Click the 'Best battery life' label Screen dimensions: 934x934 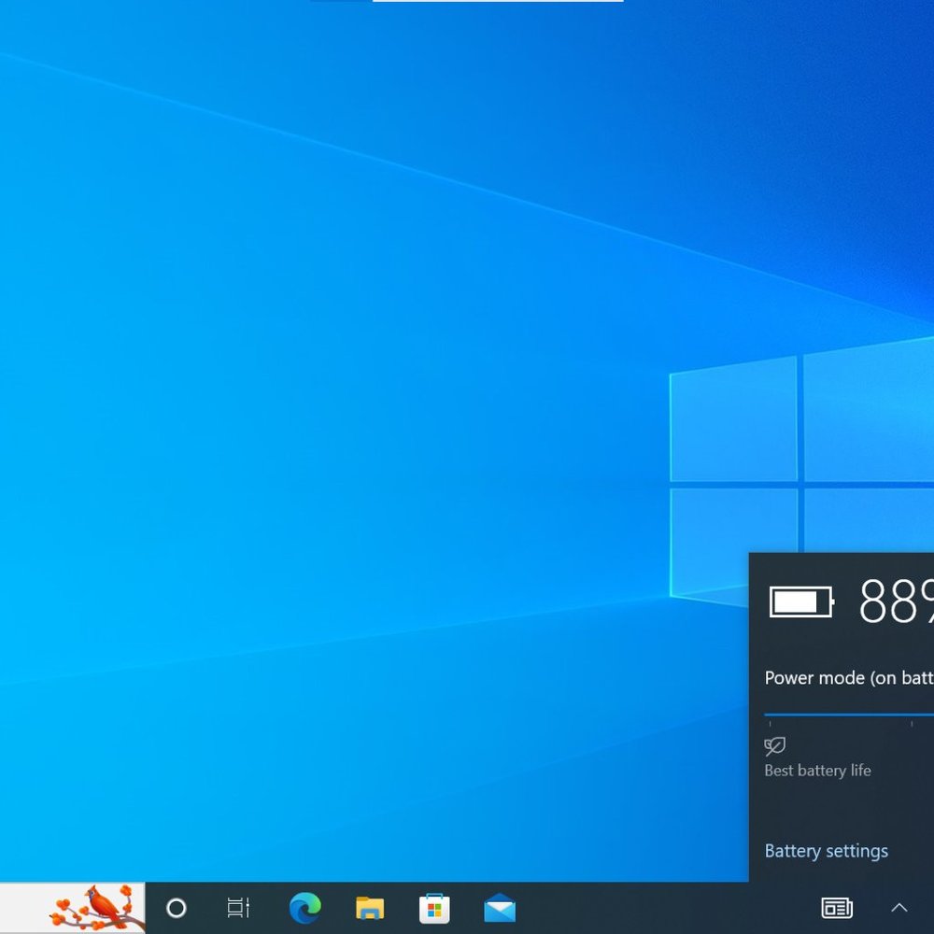click(817, 771)
